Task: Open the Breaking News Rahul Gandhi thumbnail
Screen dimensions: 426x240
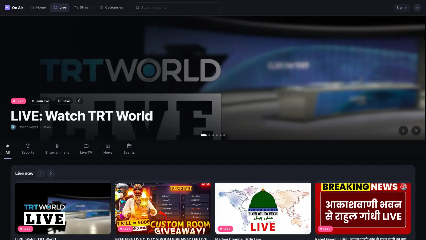Action: [363, 209]
